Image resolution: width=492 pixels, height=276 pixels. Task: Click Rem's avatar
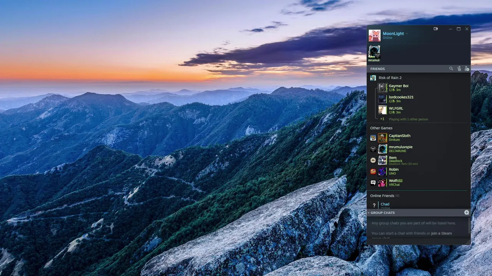pos(382,160)
